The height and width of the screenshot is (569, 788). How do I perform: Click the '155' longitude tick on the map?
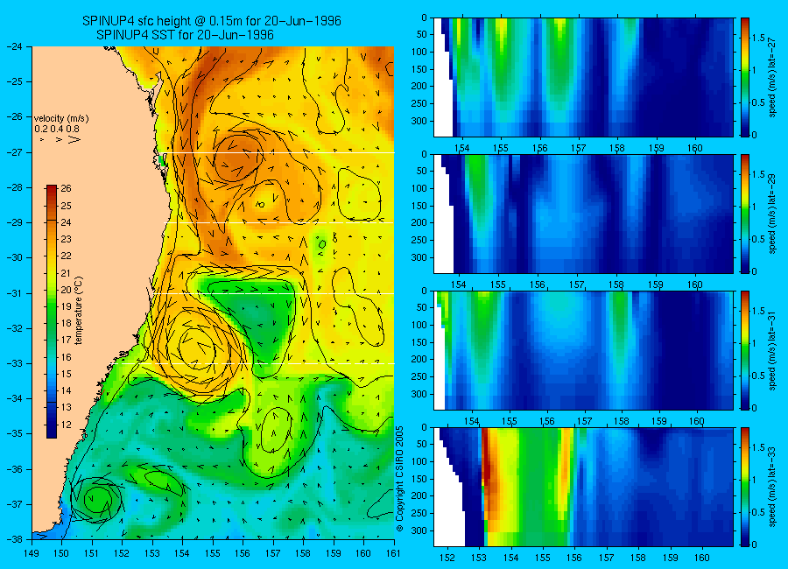click(x=213, y=553)
